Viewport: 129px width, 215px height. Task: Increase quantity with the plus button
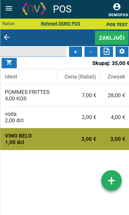click(76, 52)
